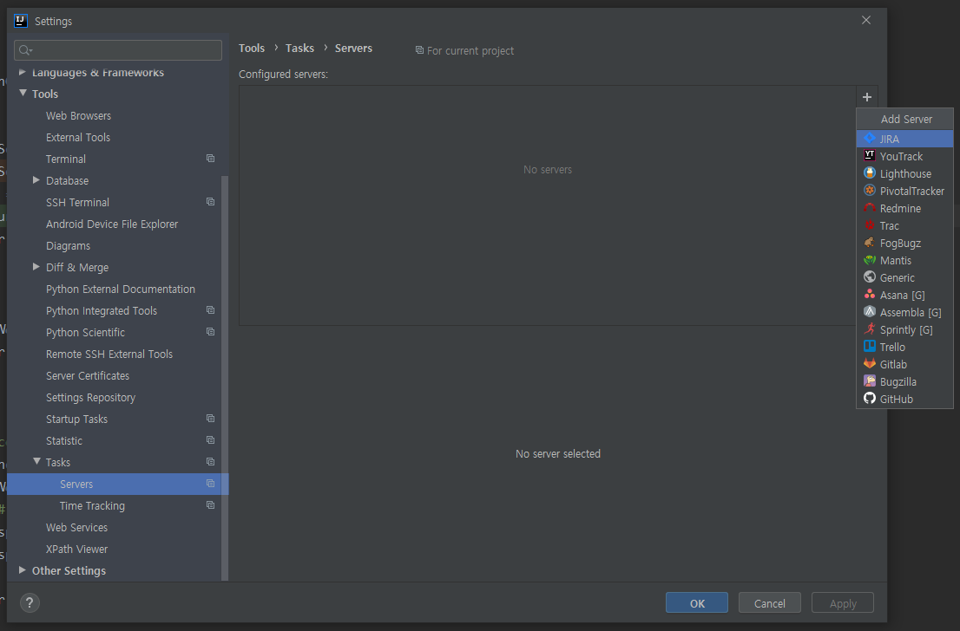The width and height of the screenshot is (960, 631).
Task: Choose Redmine server type
Action: (905, 208)
